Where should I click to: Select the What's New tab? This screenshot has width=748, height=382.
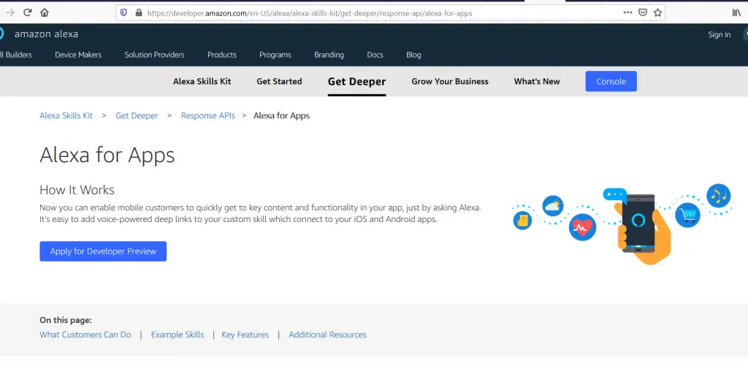pyautogui.click(x=537, y=82)
